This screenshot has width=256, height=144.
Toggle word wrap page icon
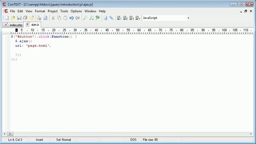pyautogui.click(x=106, y=18)
